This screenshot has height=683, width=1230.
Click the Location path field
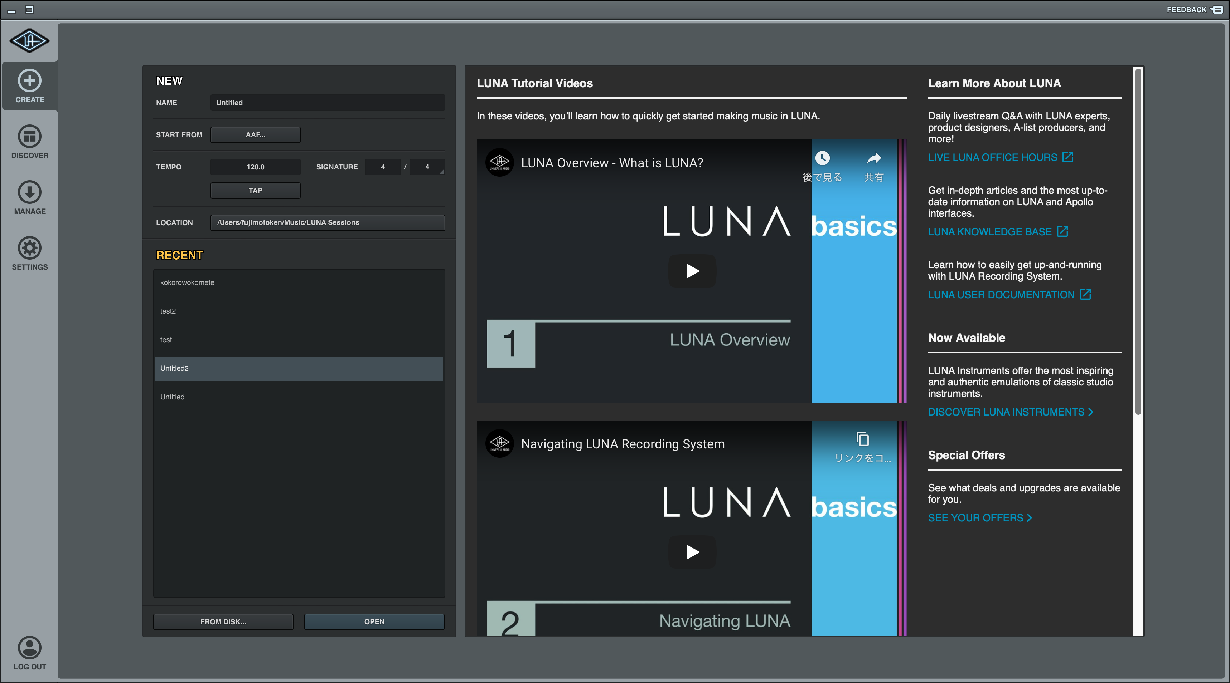(x=328, y=222)
